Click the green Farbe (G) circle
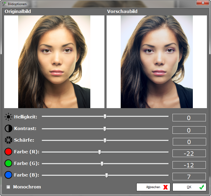The height and width of the screenshot is (196, 211). pyautogui.click(x=9, y=164)
